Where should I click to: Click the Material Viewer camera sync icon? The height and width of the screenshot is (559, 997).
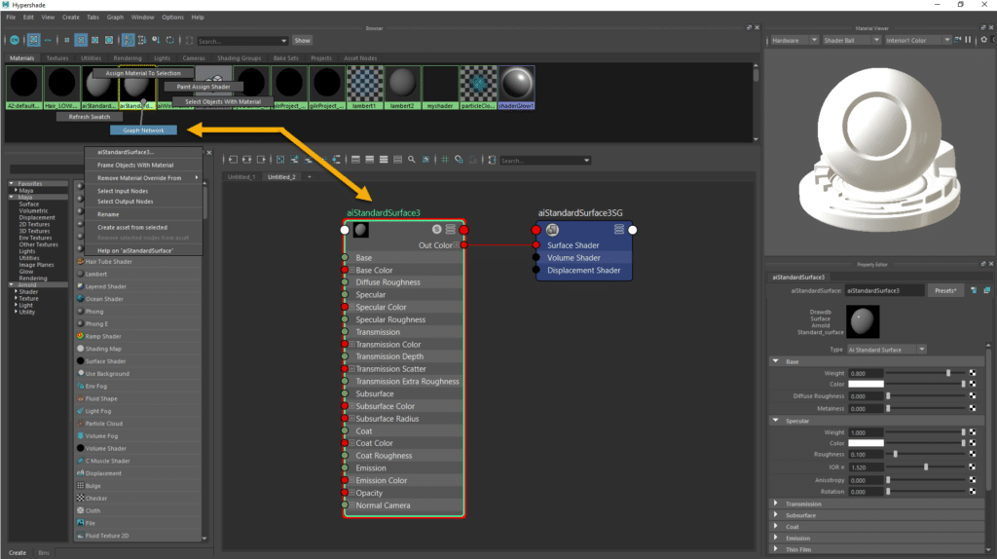click(x=958, y=40)
